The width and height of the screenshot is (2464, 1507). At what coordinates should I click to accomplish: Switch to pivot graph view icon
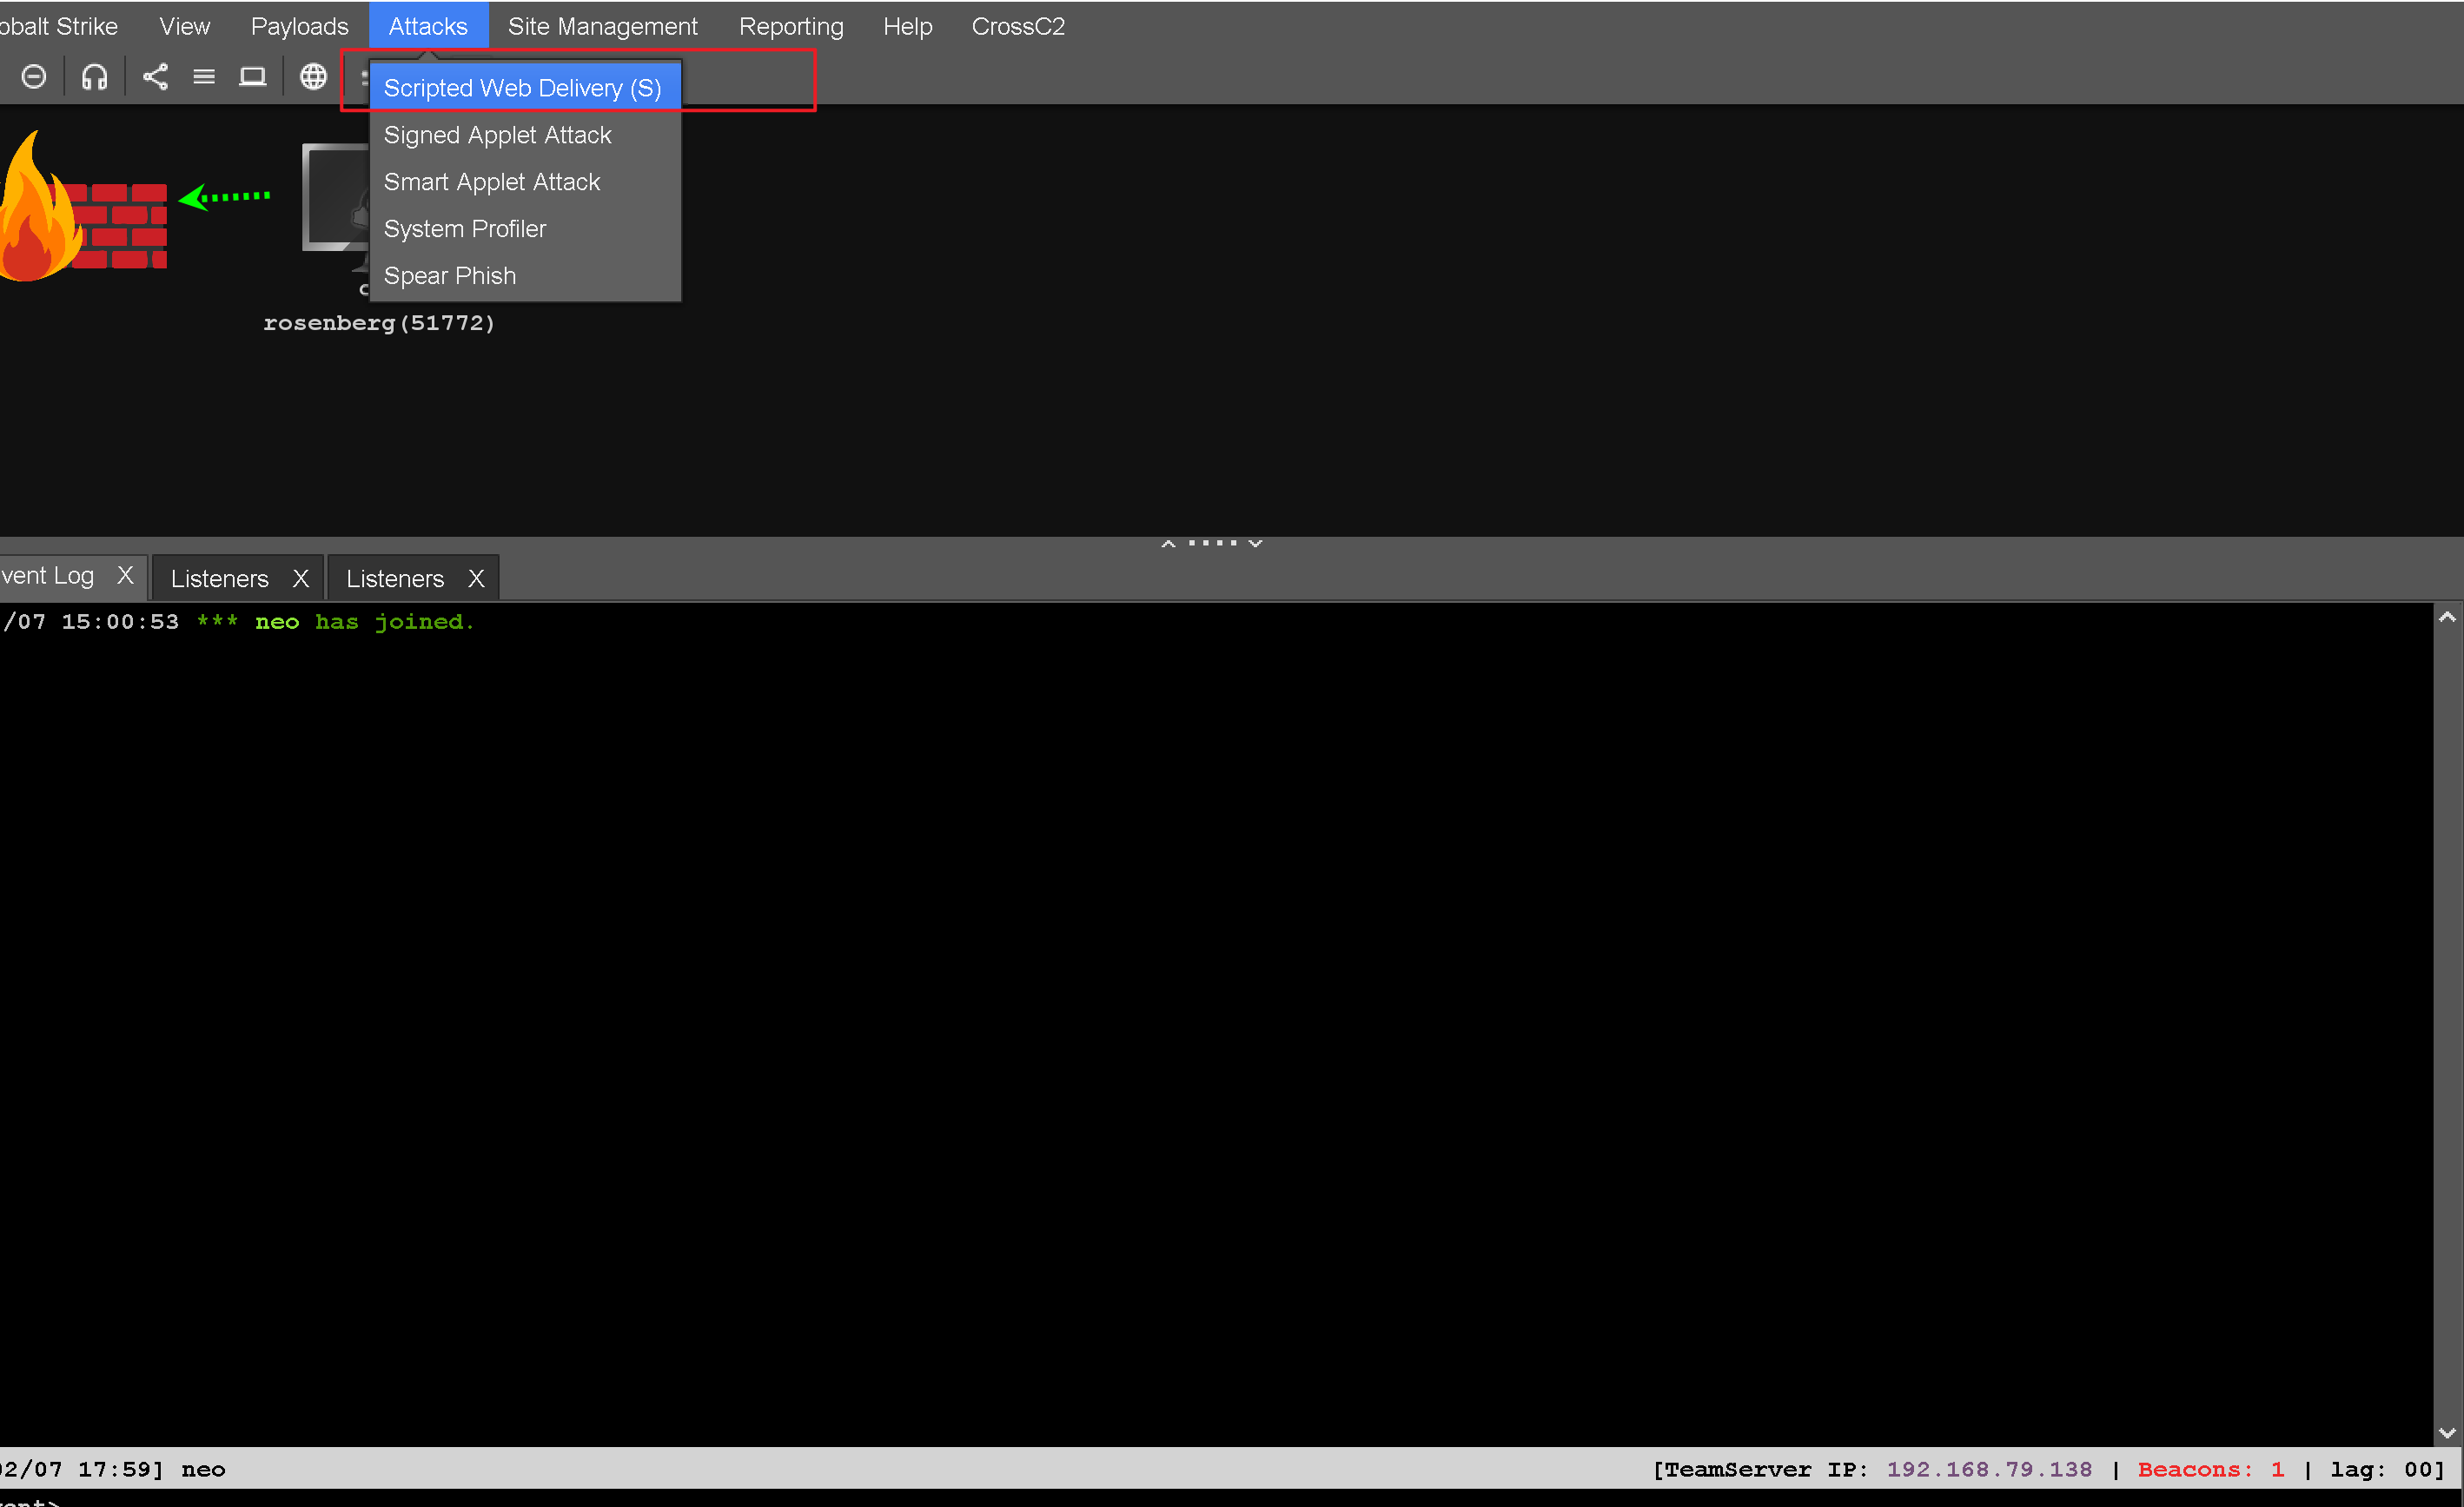tap(155, 76)
